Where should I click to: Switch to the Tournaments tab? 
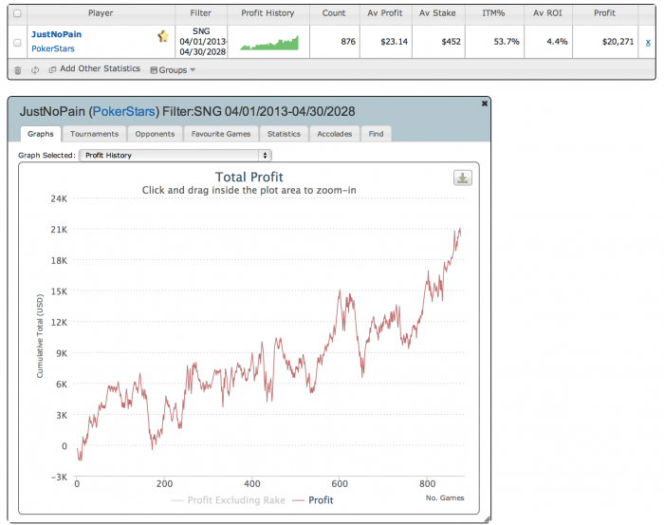pos(95,134)
